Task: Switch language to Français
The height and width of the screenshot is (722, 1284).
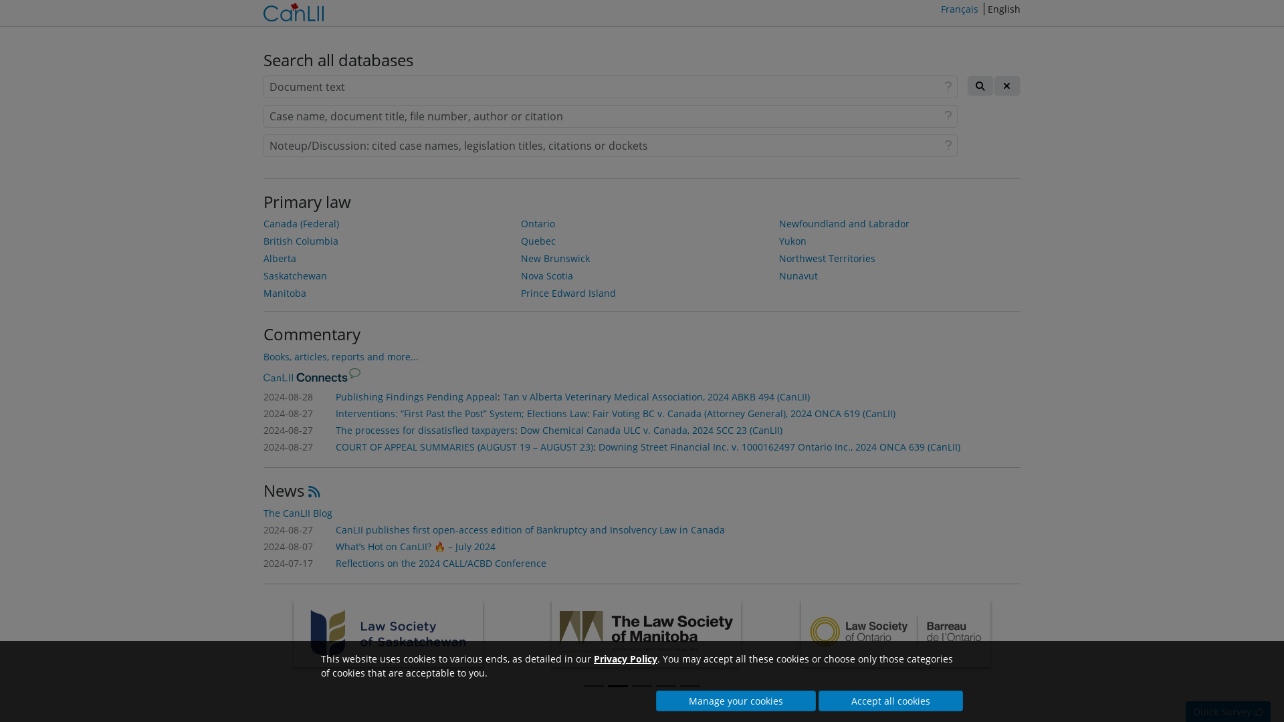Action: (959, 9)
